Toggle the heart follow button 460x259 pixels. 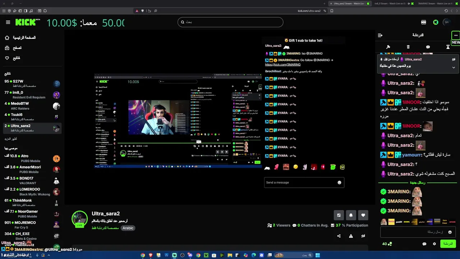(x=363, y=215)
